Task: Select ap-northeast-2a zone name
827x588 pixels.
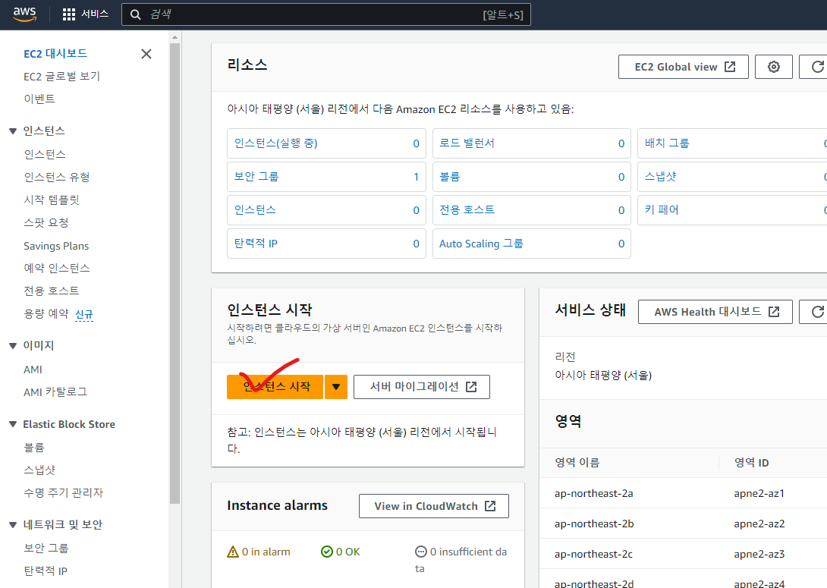Action: click(594, 494)
